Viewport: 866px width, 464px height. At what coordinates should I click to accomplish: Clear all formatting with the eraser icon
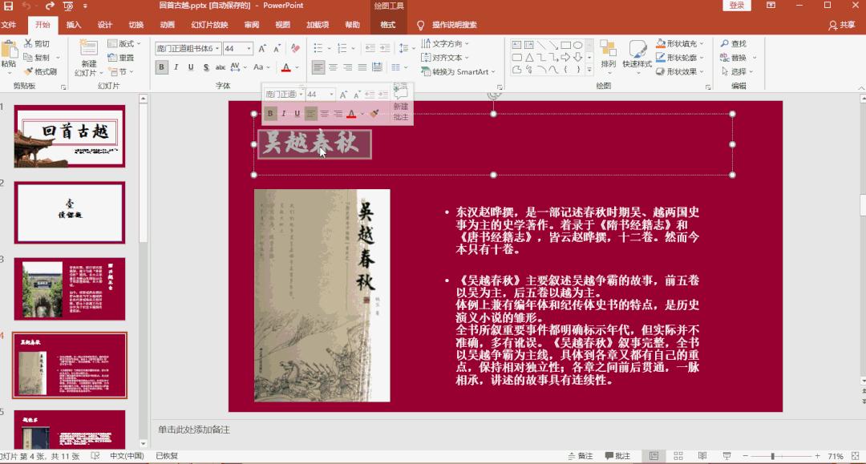click(296, 47)
